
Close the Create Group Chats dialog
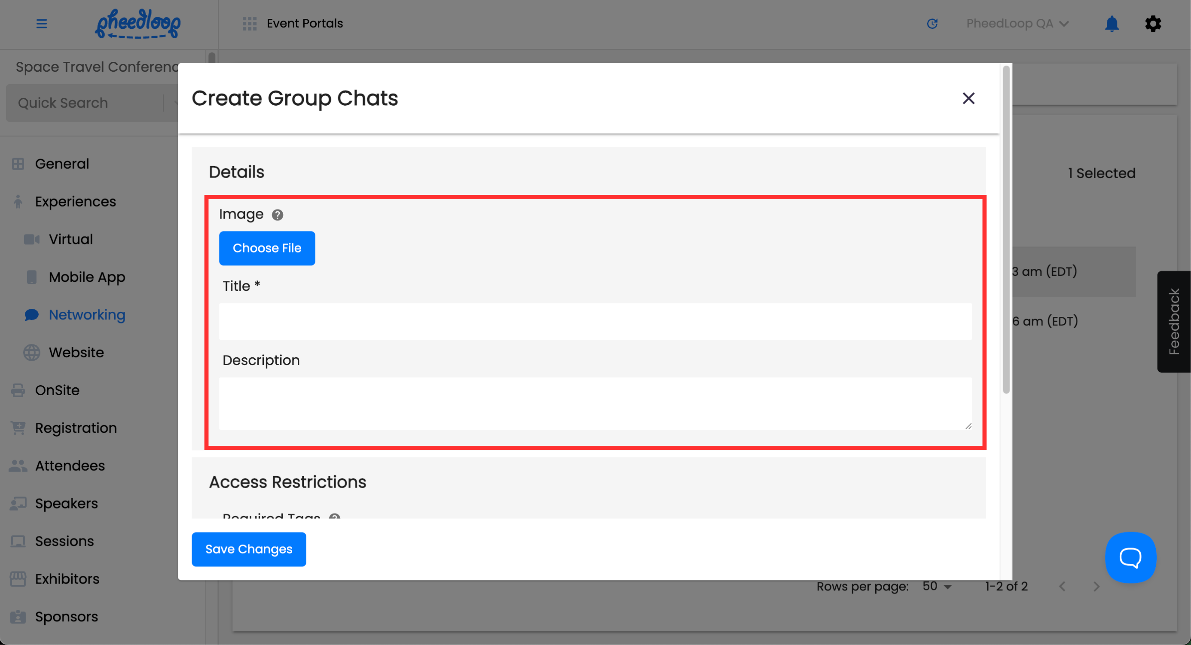[968, 98]
